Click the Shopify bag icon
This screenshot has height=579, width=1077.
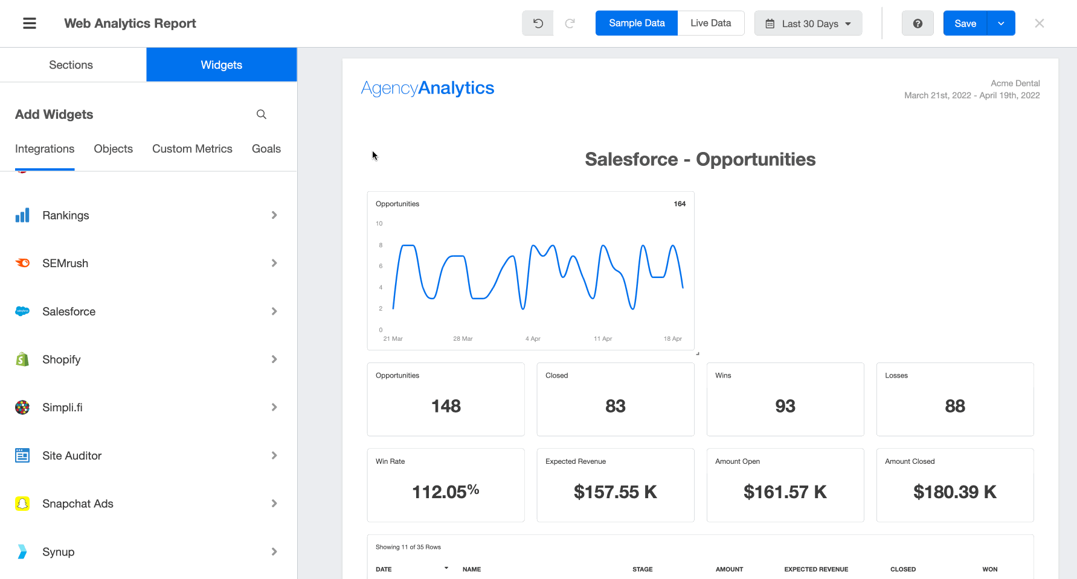pyautogui.click(x=22, y=359)
